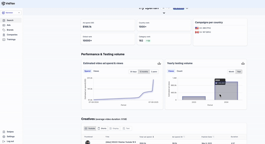Click the 2023 bar in testing chart
Screen dimensions: 265x144
point(194,98)
